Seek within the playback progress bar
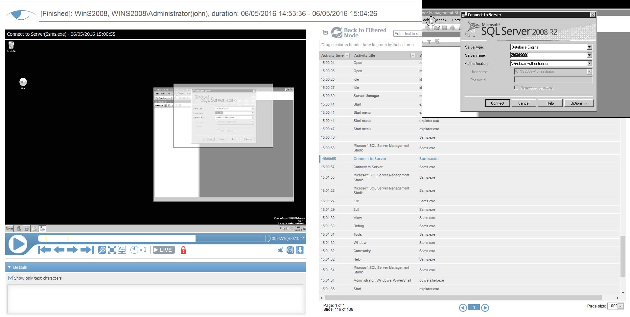The image size is (630, 317). 154,238
